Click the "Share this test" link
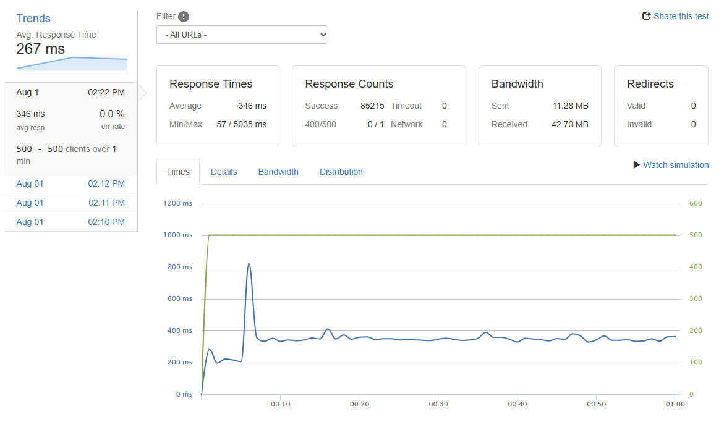Viewport: 724px width, 425px height. (680, 16)
